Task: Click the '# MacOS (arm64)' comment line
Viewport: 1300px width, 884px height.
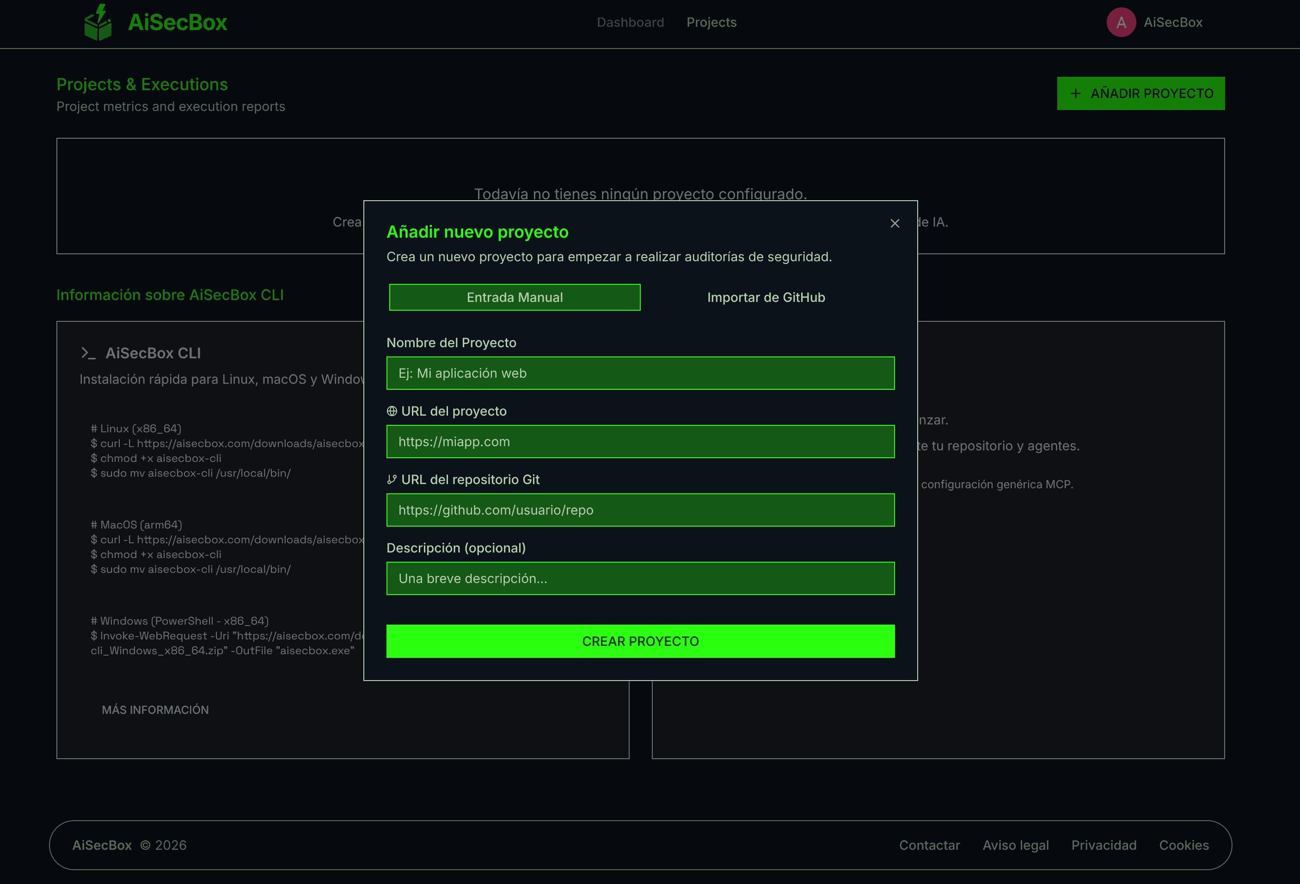Action: click(x=136, y=525)
